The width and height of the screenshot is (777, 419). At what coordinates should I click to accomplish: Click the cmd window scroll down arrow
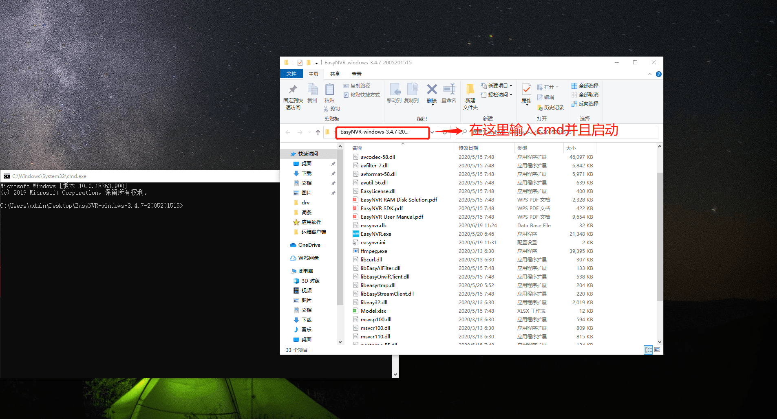395,374
